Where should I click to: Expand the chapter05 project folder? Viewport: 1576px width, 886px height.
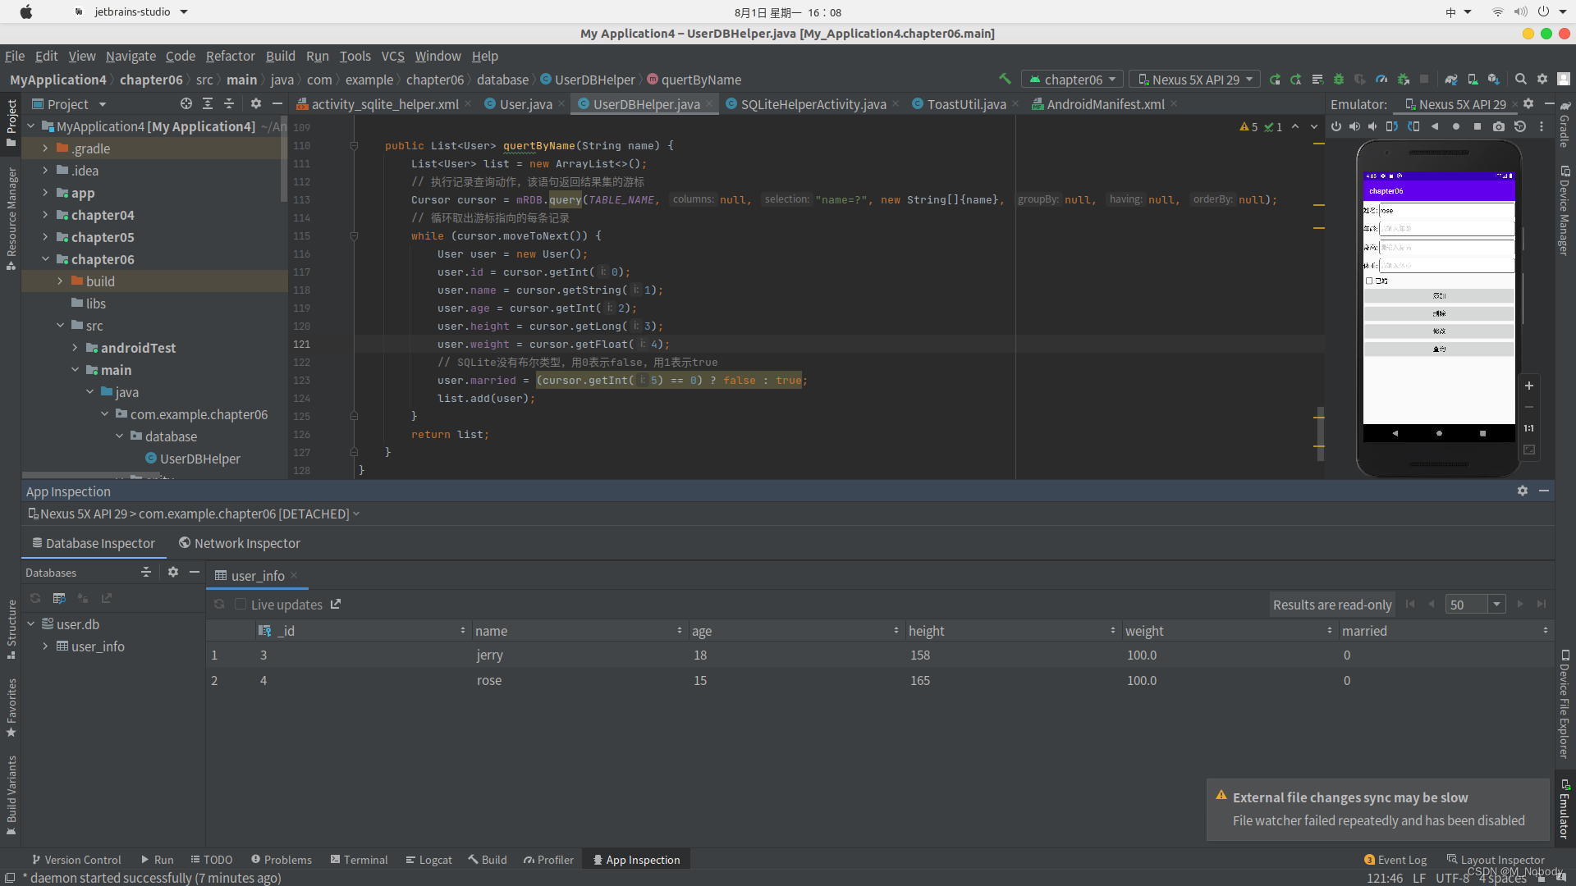[x=46, y=237]
